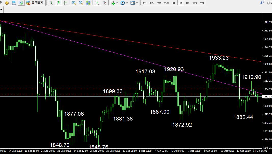This screenshot has height=154, width=272.
Task: Zoom out on the chart
Action: (x=81, y=3)
